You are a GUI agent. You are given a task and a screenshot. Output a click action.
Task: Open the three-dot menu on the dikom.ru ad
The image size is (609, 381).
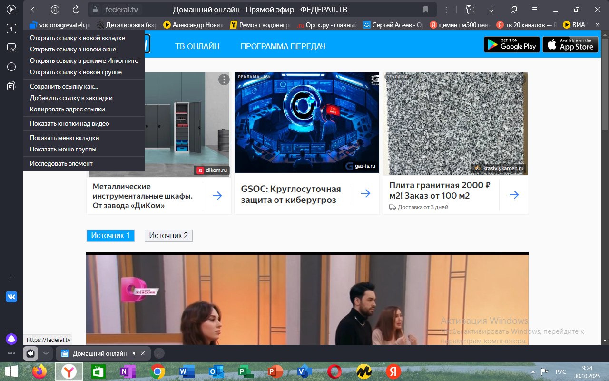[224, 80]
